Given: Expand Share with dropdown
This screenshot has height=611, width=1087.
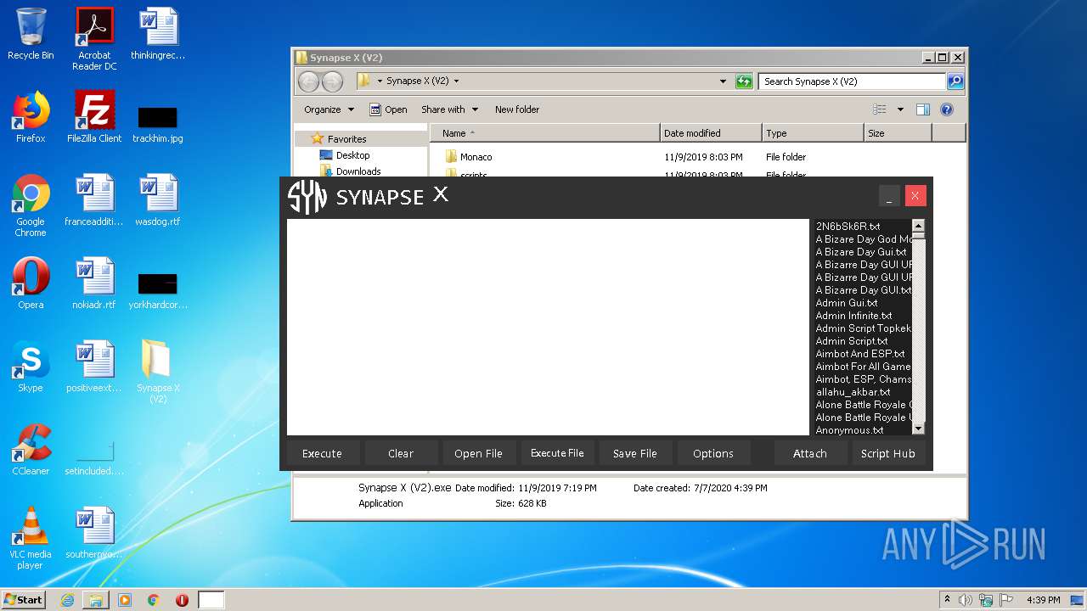Looking at the screenshot, I should 449,109.
